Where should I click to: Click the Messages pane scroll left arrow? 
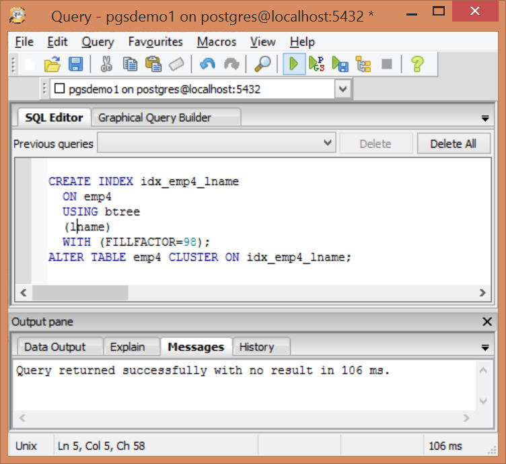coord(22,418)
